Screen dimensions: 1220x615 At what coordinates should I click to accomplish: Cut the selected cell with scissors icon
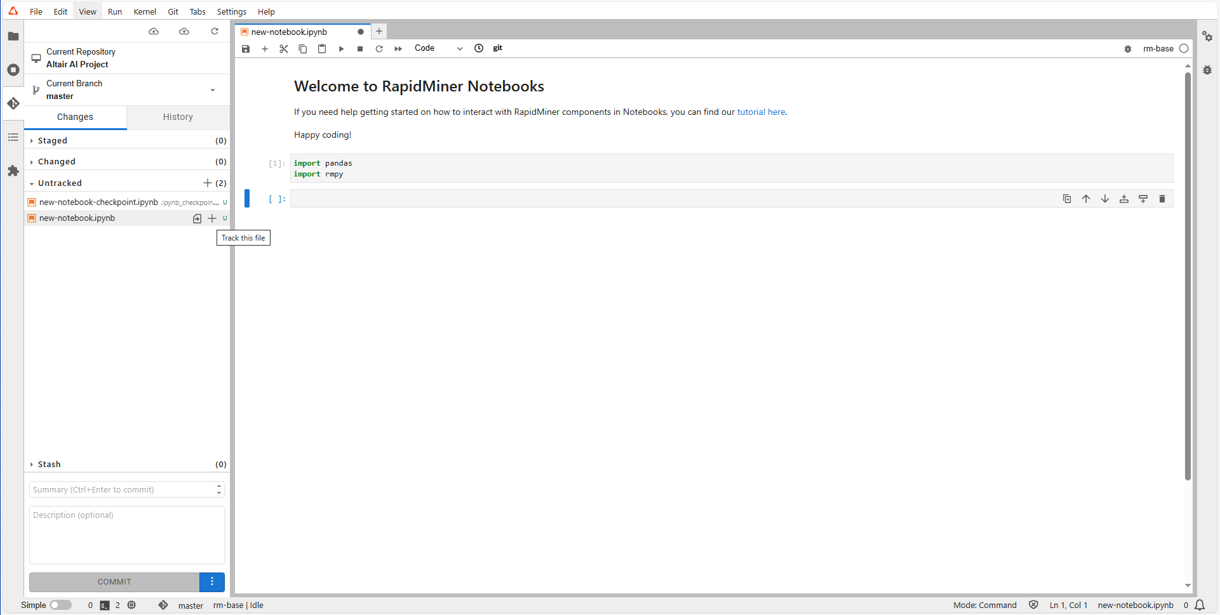284,49
